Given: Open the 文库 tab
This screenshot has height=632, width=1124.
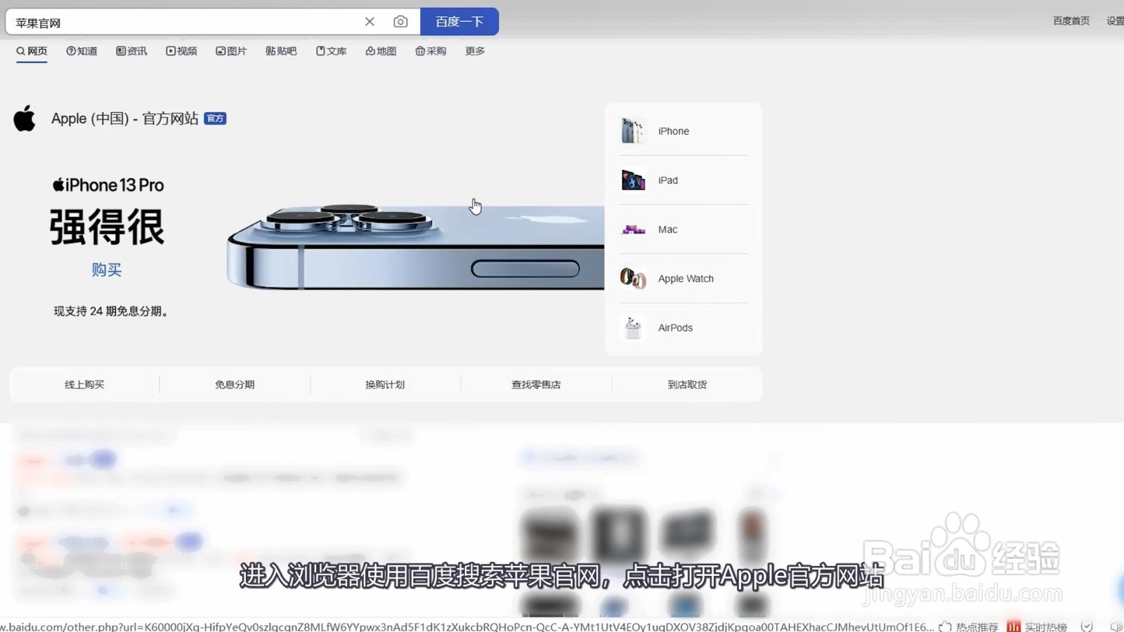Looking at the screenshot, I should click(x=331, y=51).
